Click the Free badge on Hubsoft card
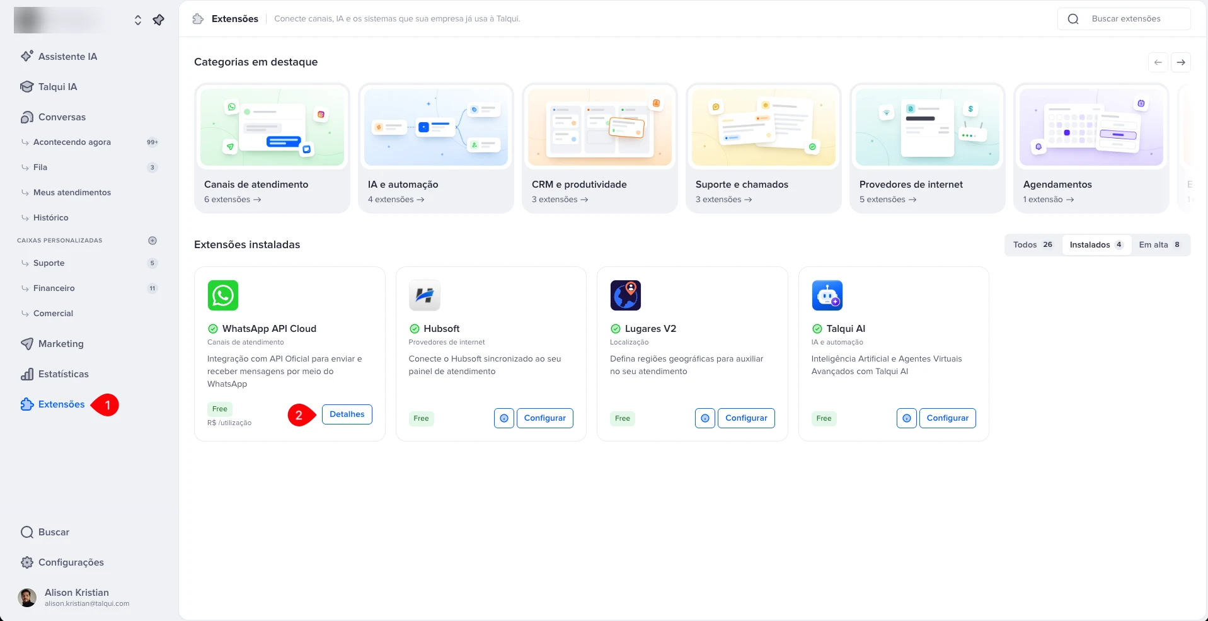The image size is (1208, 621). pos(422,419)
